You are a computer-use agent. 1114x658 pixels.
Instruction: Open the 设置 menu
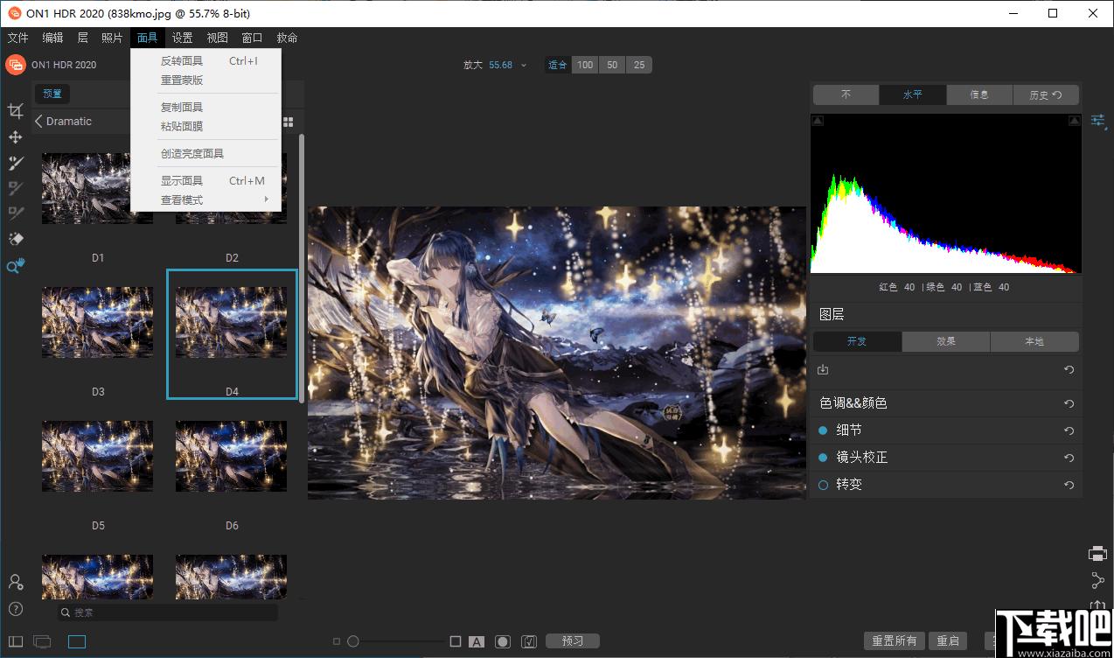(x=182, y=38)
